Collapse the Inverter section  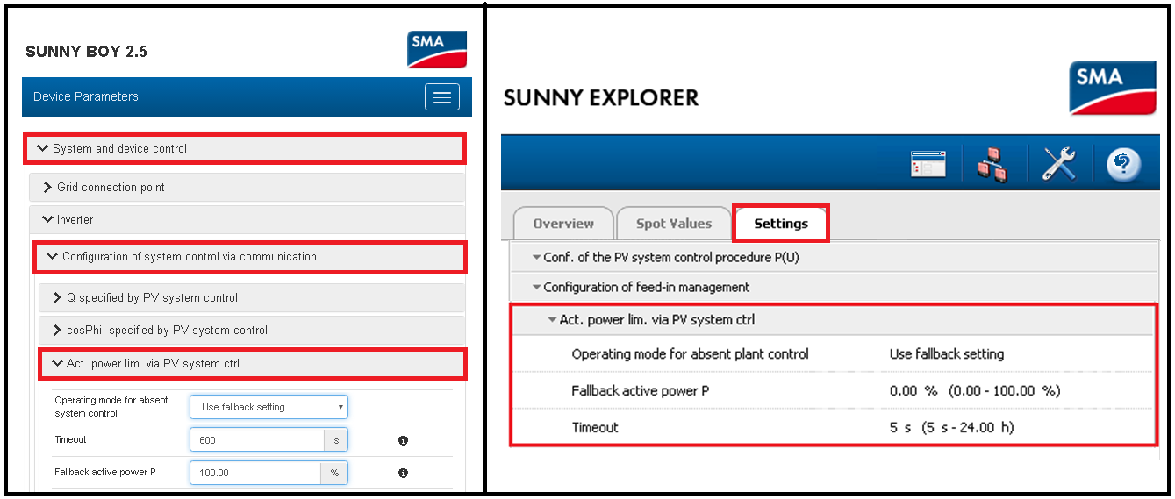pos(247,220)
